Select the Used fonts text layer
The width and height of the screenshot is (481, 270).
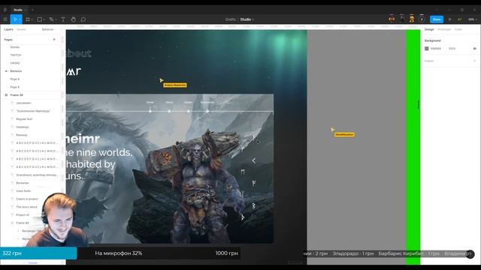(23, 190)
